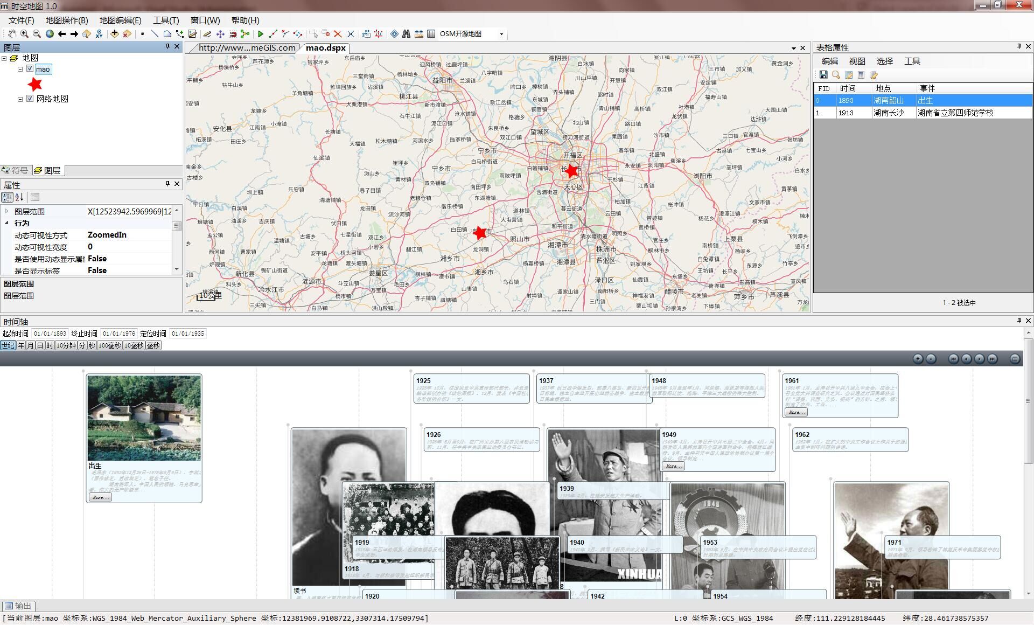Image resolution: width=1034 pixels, height=625 pixels.
Task: Click the red star mao symbol swatch
Action: (x=35, y=84)
